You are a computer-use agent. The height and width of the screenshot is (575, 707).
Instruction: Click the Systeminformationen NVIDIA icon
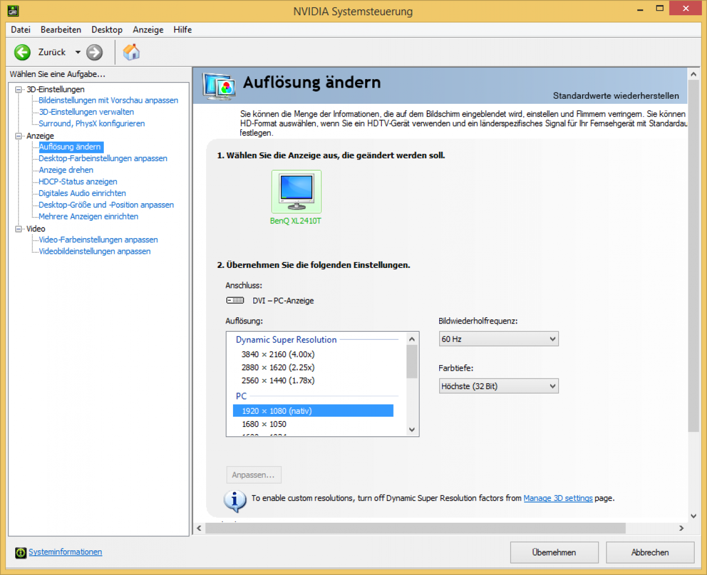pos(21,553)
